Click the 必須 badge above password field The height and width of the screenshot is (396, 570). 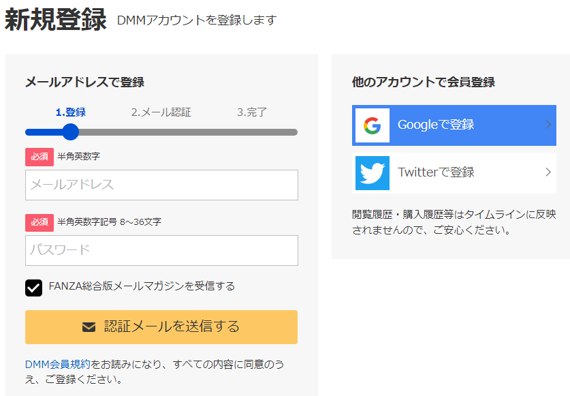coord(39,223)
